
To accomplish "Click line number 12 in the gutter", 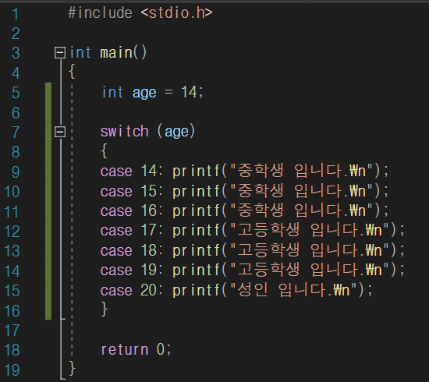I will coord(12,232).
